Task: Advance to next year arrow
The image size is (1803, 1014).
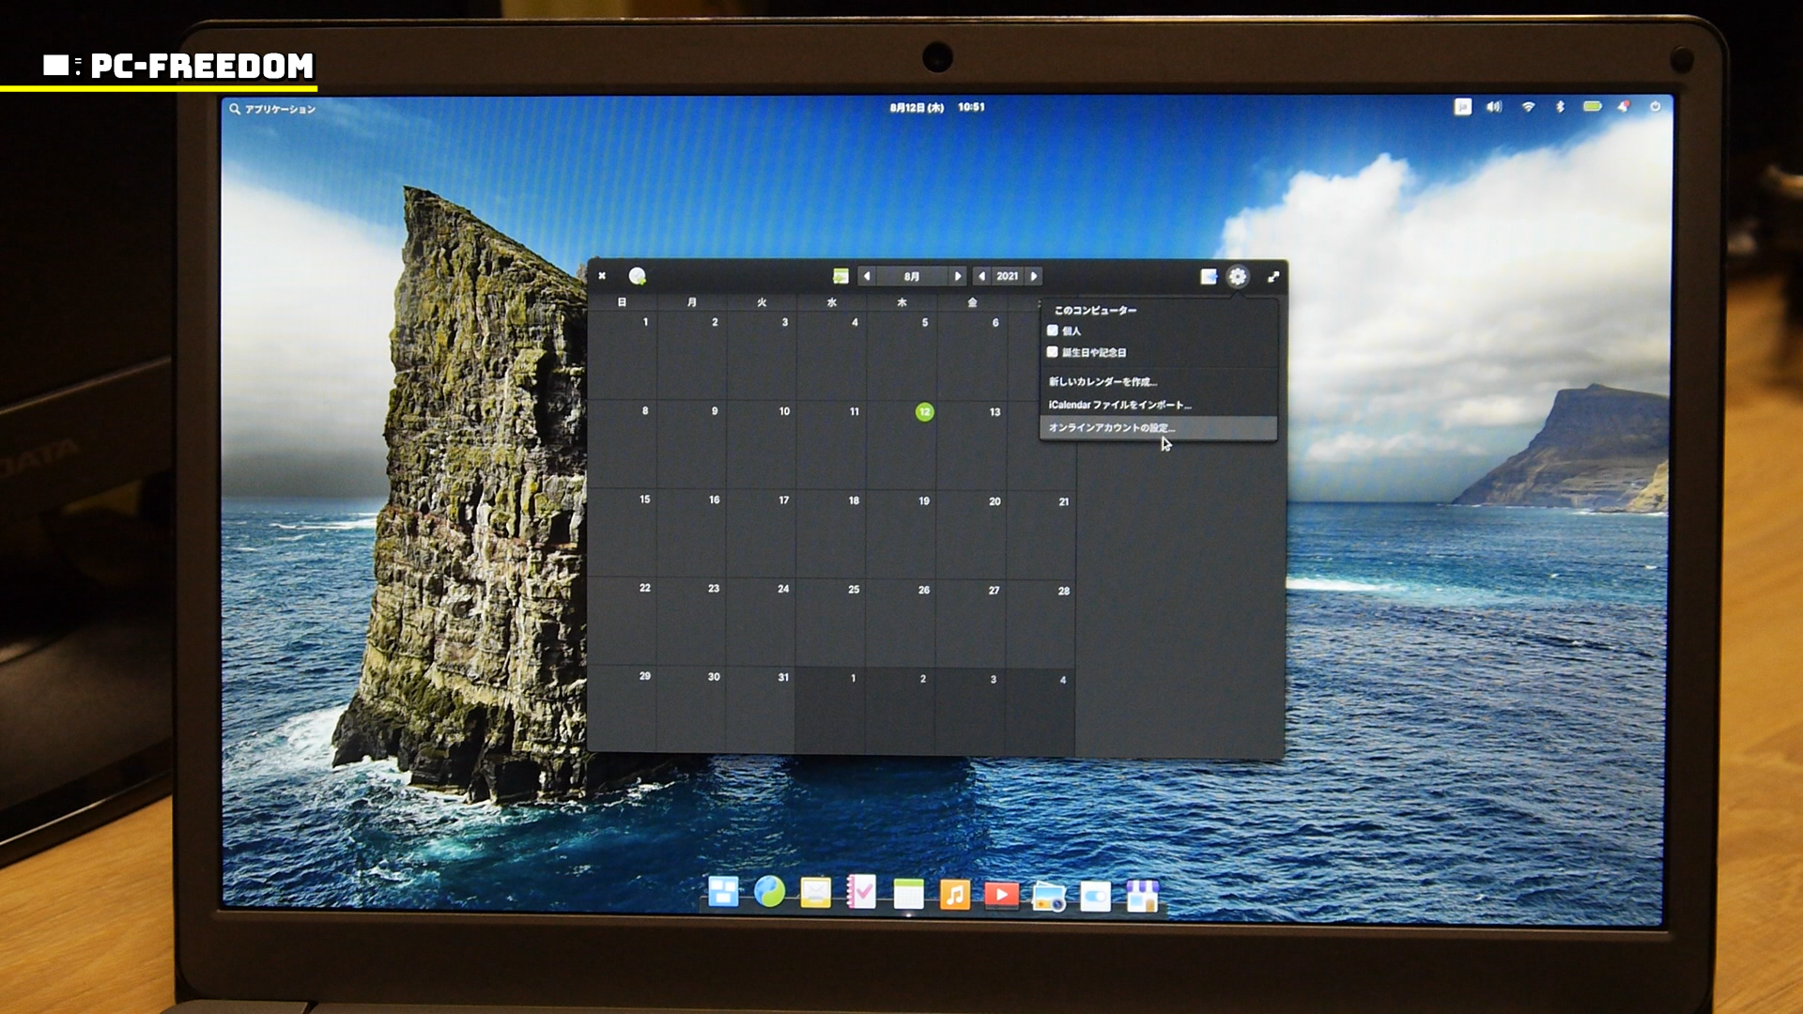Action: pyautogui.click(x=1034, y=276)
